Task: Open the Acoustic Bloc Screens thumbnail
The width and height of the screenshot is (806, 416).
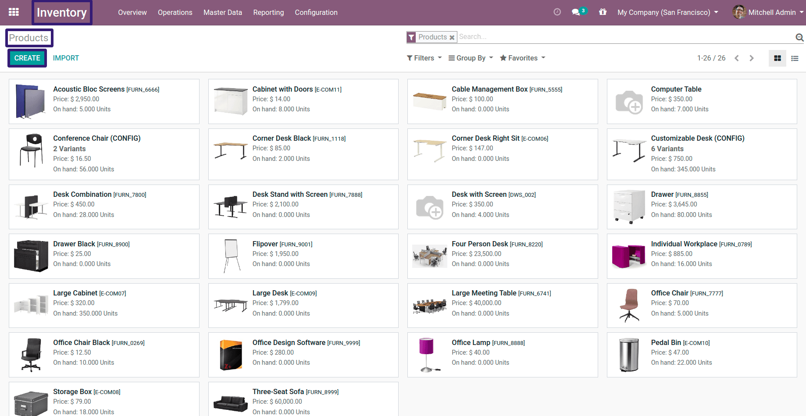Action: (x=31, y=101)
